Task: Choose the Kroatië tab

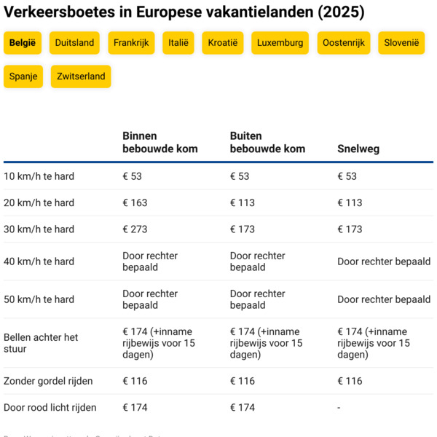Action: pyautogui.click(x=223, y=43)
